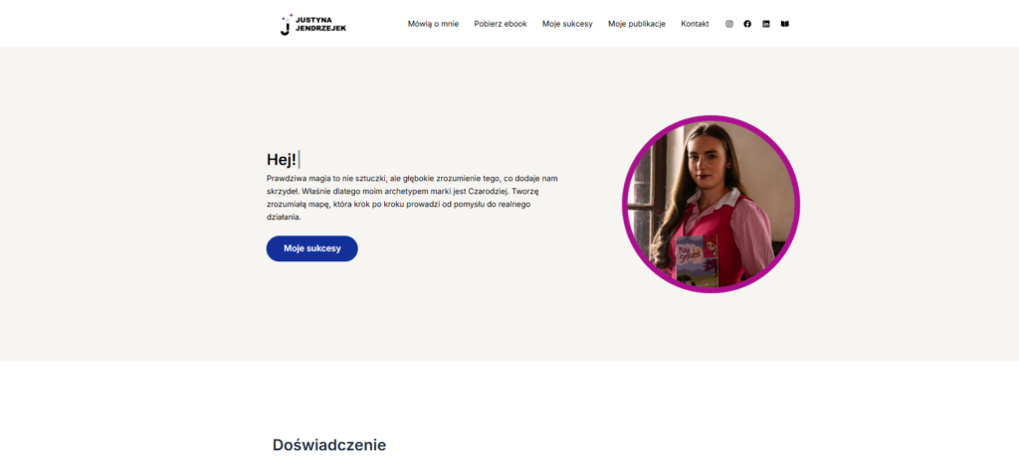
Task: Click the book held in the portrait
Action: (x=697, y=261)
